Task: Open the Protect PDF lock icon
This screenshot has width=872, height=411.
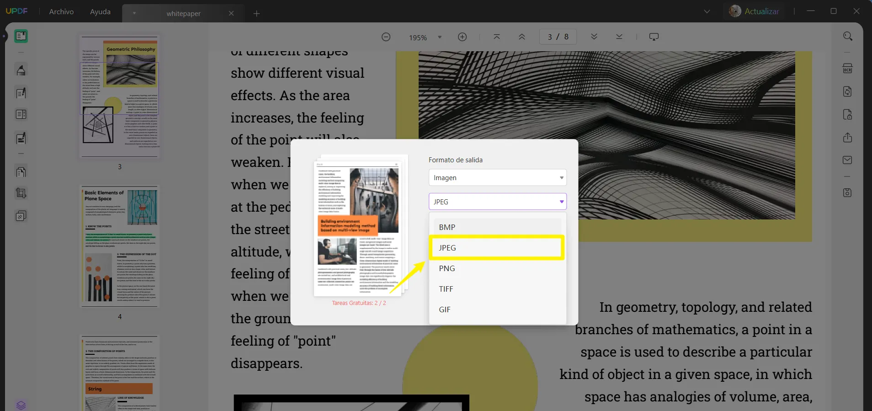Action: pyautogui.click(x=848, y=114)
